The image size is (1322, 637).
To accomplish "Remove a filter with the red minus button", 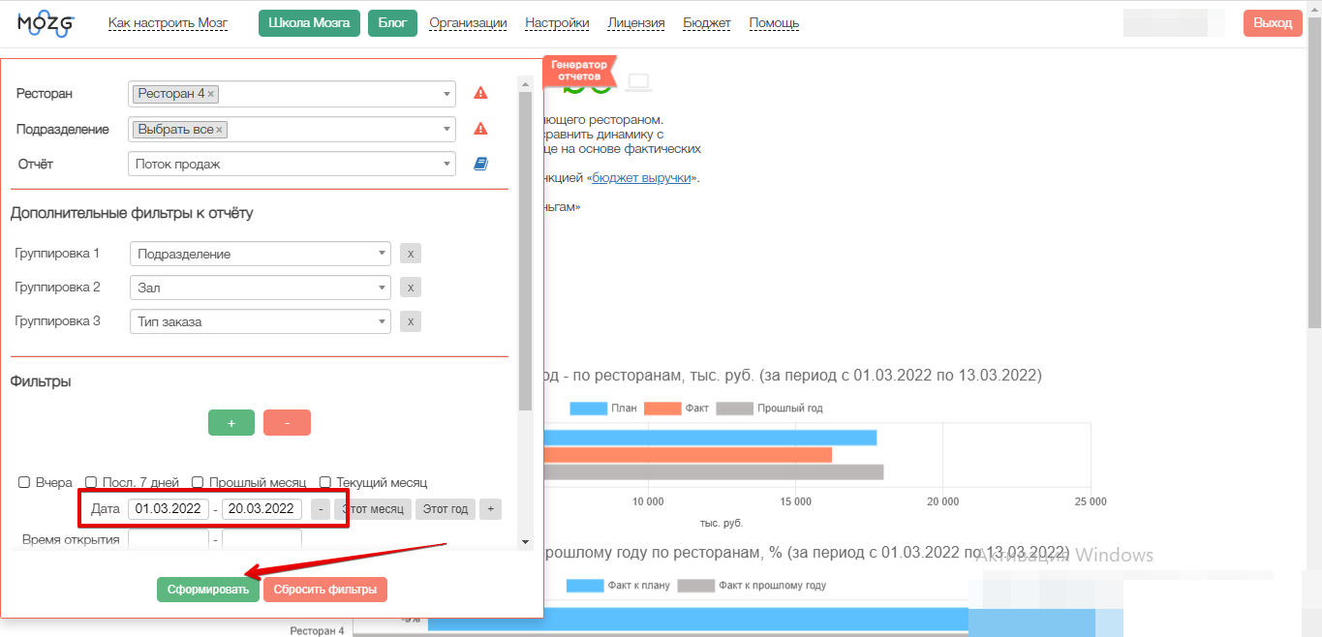I will 287,423.
